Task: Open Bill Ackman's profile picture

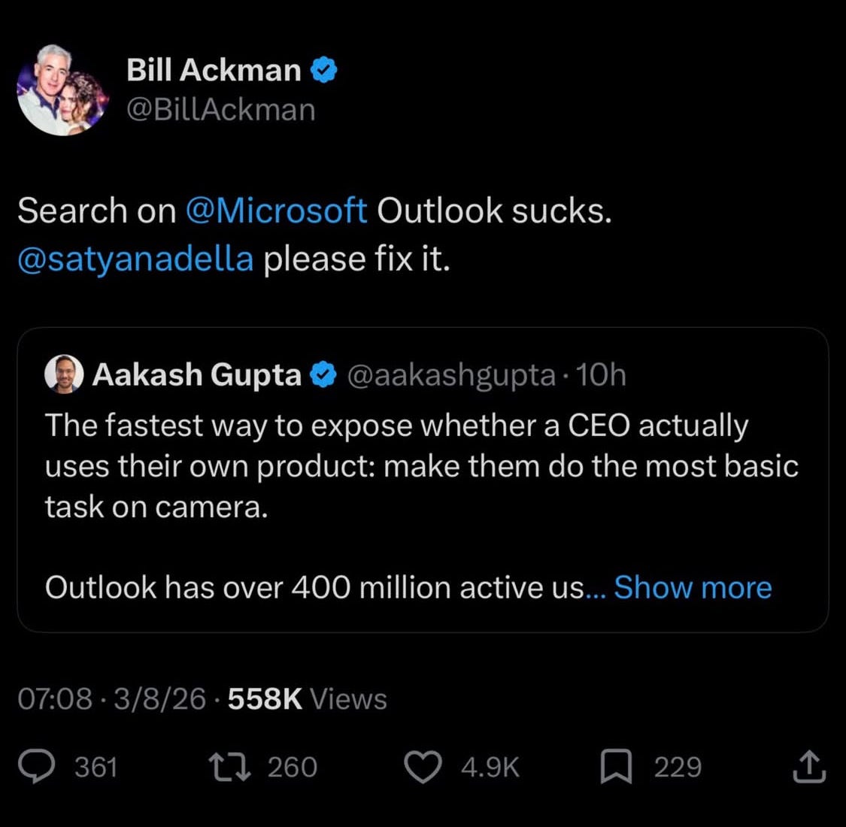Action: (x=63, y=90)
